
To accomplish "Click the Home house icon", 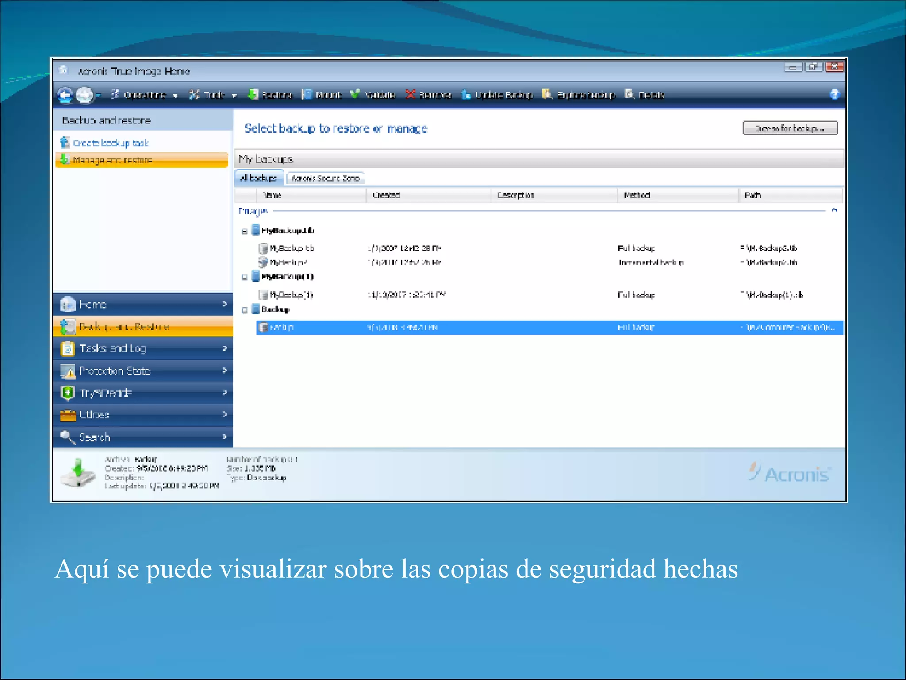I will [68, 304].
